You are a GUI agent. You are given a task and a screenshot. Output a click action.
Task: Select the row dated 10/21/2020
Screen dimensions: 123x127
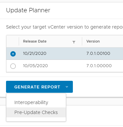coord(65,54)
